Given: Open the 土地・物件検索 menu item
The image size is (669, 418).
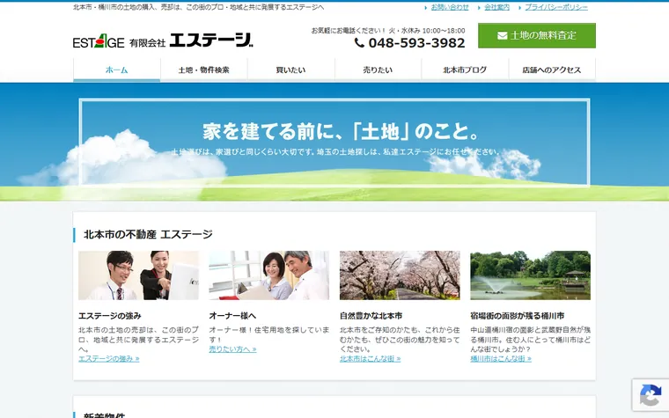Looking at the screenshot, I should click(203, 70).
